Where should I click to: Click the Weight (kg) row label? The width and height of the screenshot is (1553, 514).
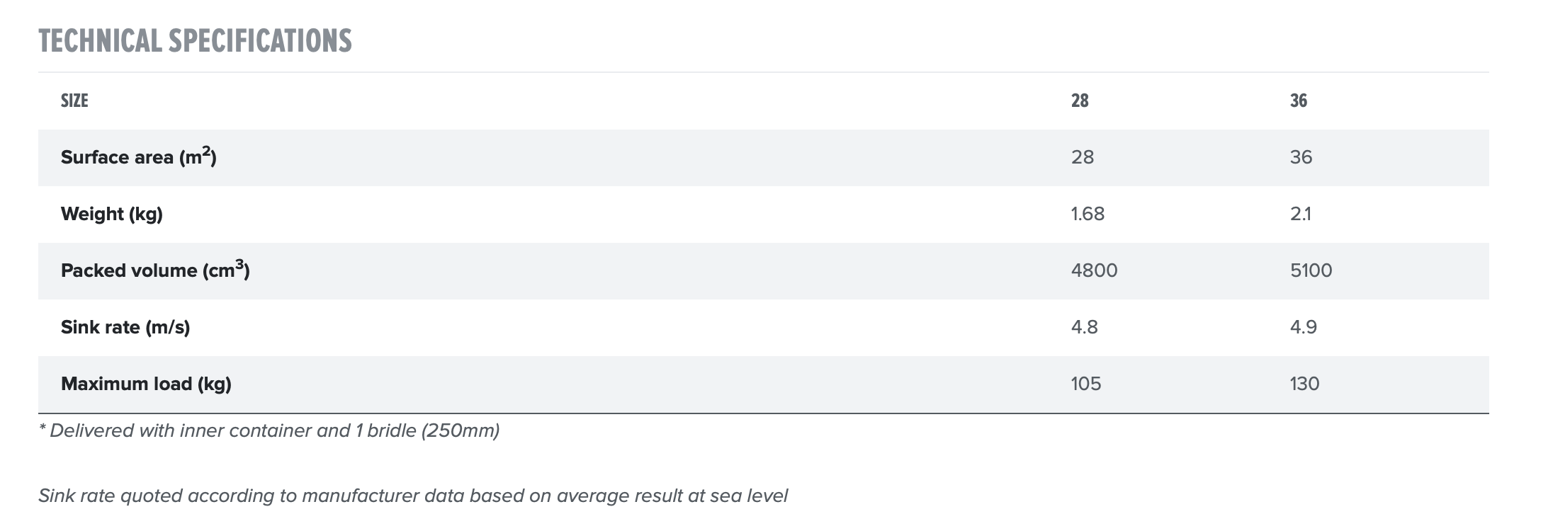[x=112, y=214]
